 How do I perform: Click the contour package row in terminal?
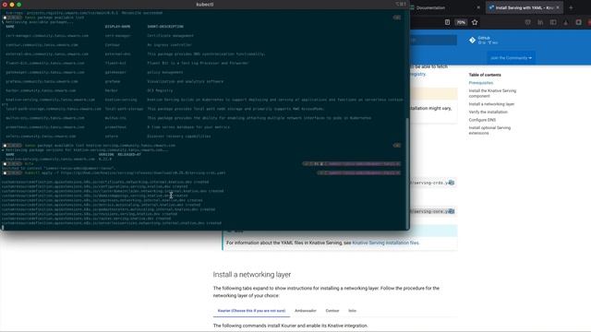click(99, 45)
